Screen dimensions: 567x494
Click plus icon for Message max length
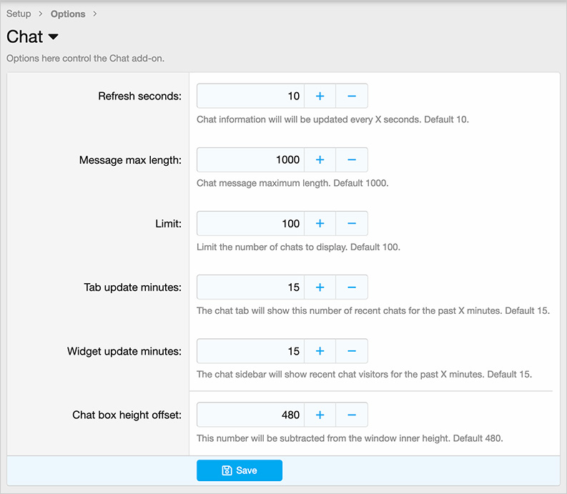click(x=320, y=159)
